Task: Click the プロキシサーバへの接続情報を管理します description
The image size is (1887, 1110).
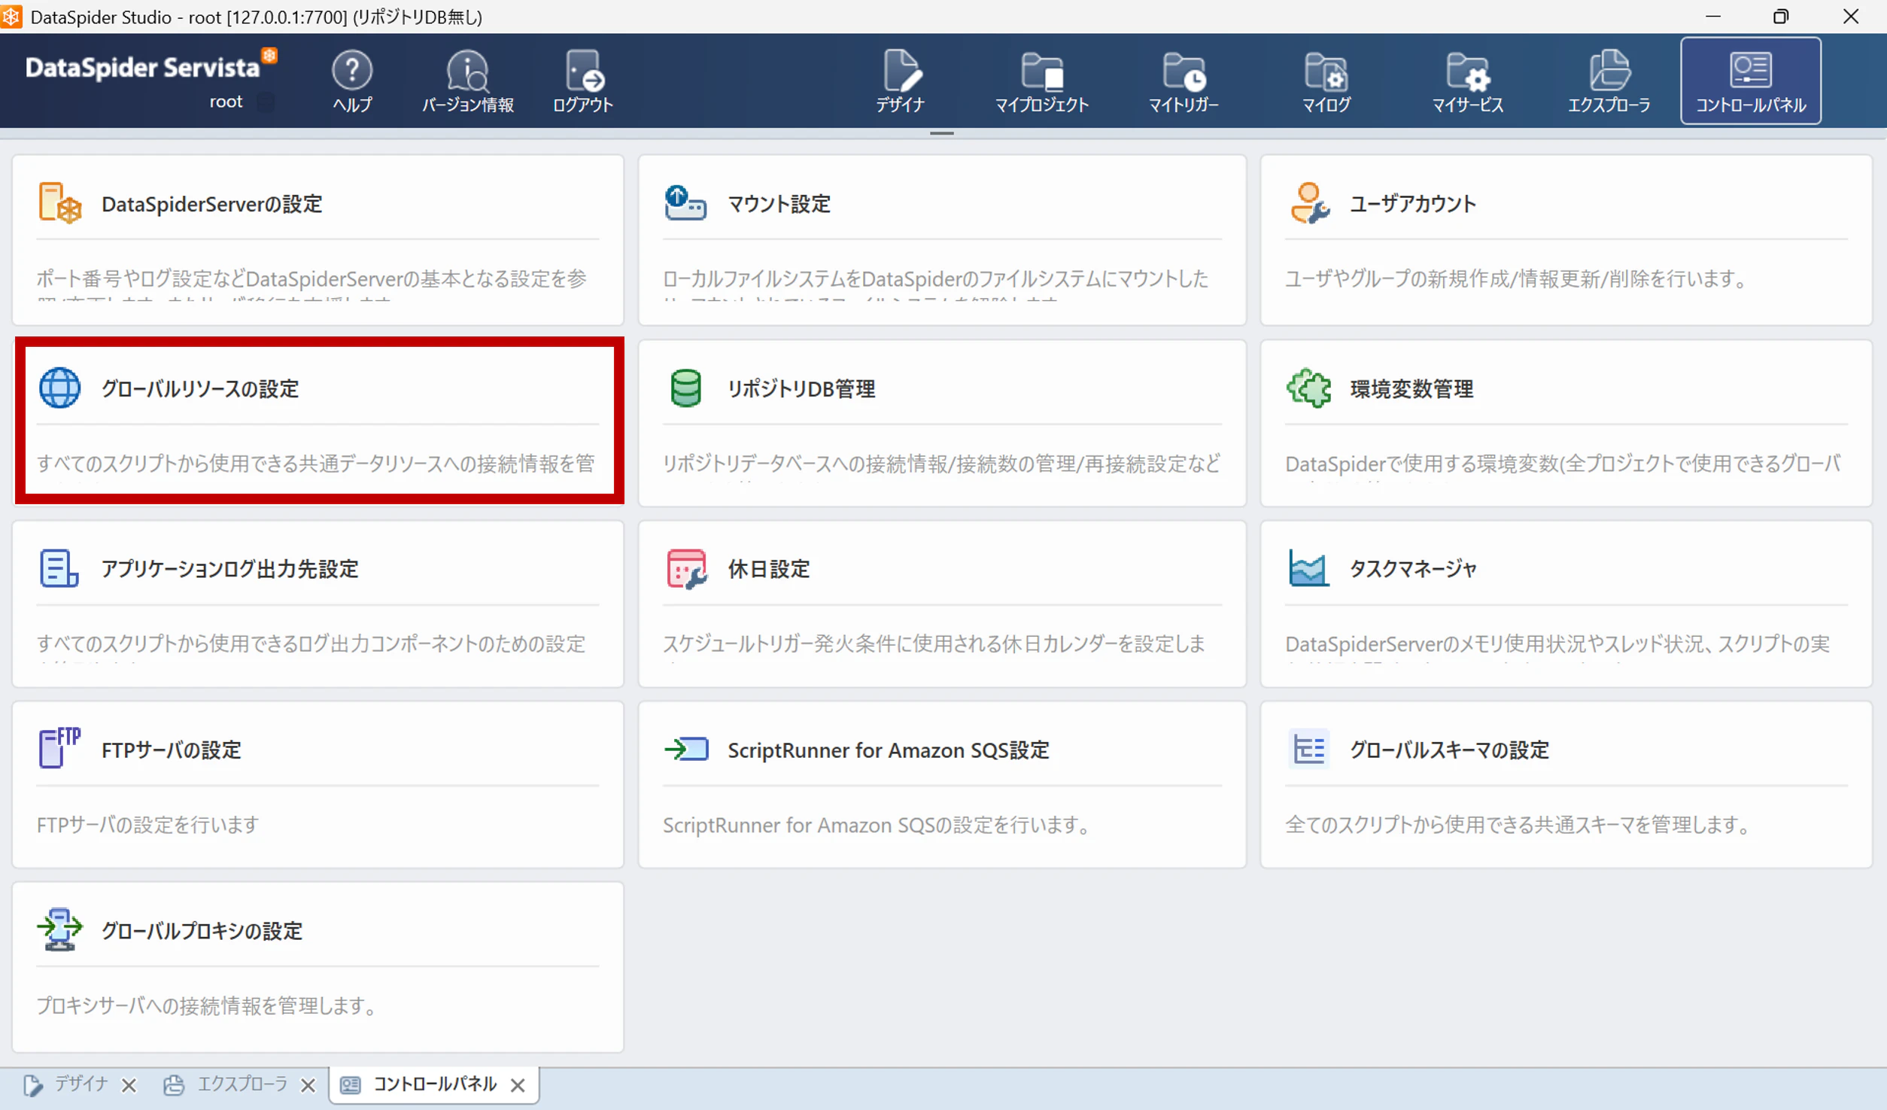Action: click(208, 1005)
